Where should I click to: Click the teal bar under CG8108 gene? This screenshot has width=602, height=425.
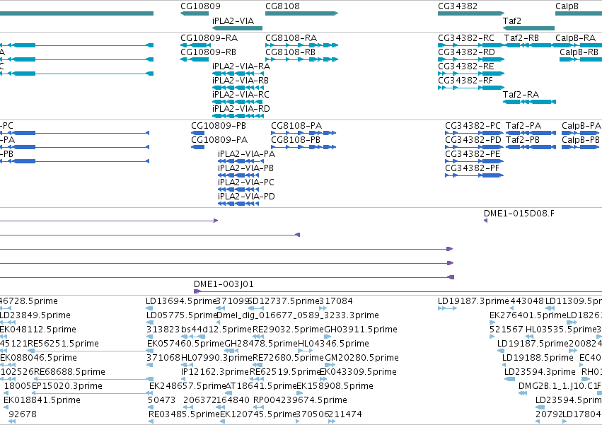click(x=302, y=13)
